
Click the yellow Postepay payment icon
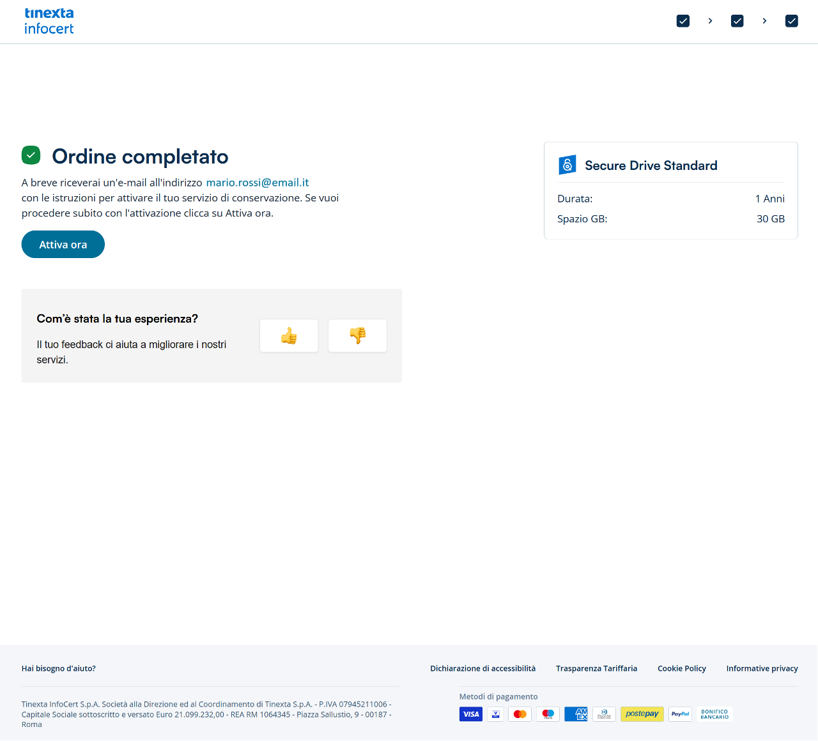642,714
